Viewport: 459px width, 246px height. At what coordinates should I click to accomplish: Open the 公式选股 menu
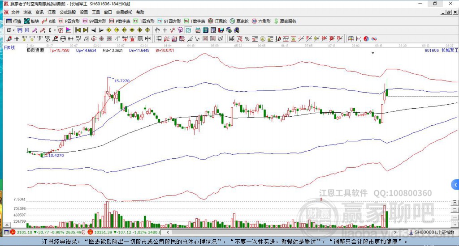68,12
